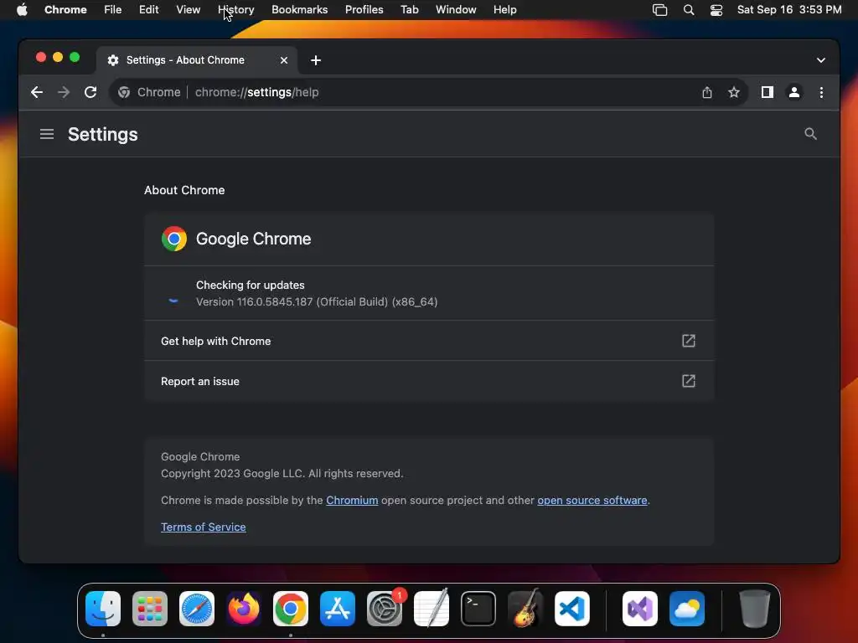
Task: Click the Report an issue row
Action: 430,381
